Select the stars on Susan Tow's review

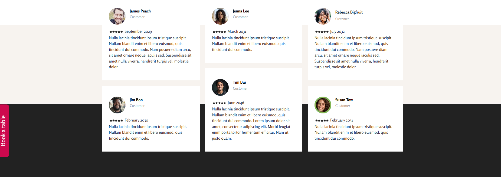(322, 121)
